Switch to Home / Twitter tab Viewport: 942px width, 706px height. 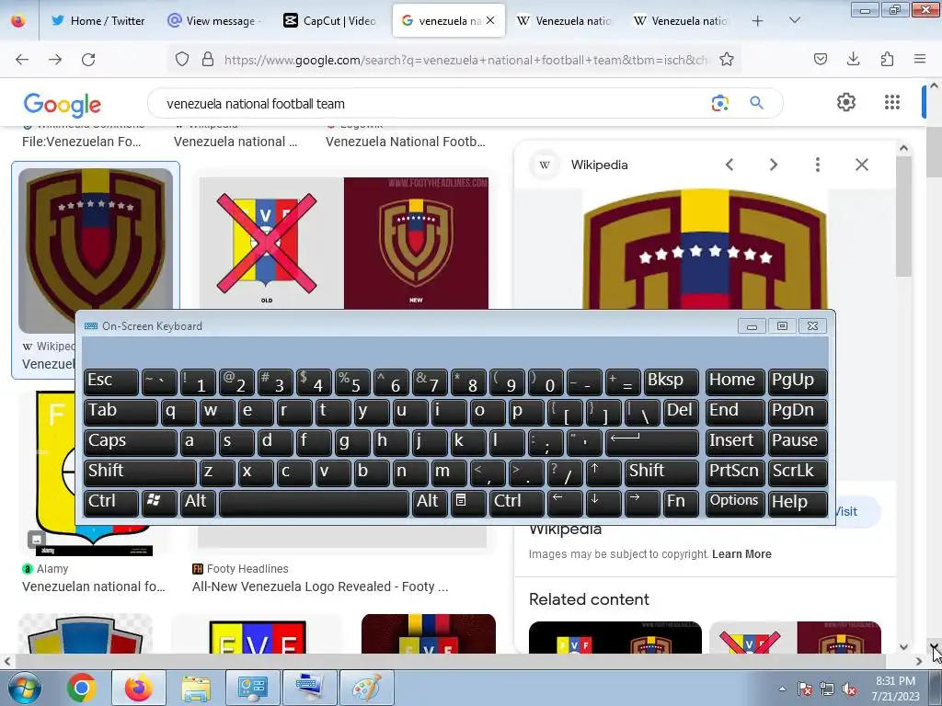(98, 20)
